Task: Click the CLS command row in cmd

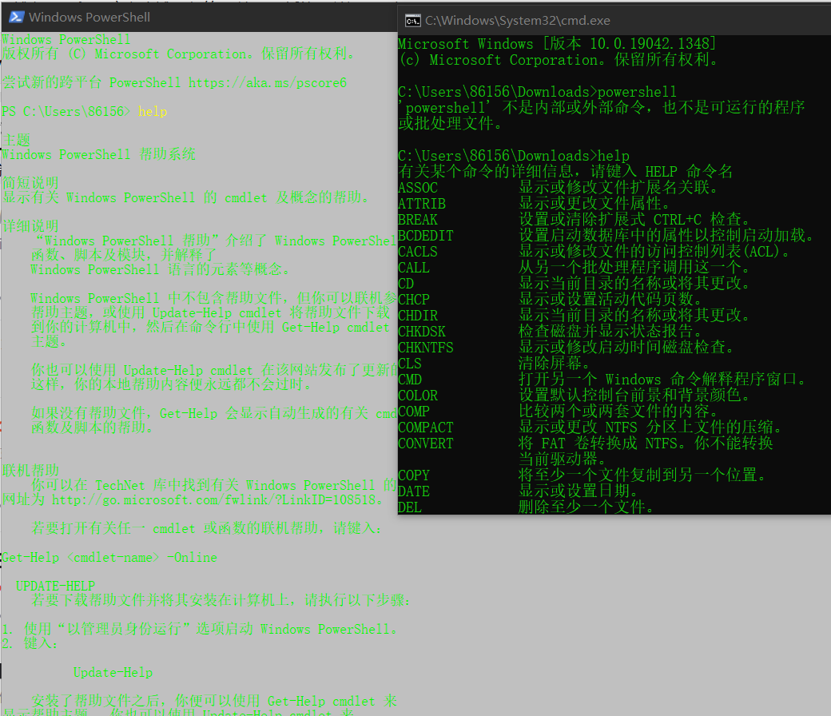Action: click(494, 363)
